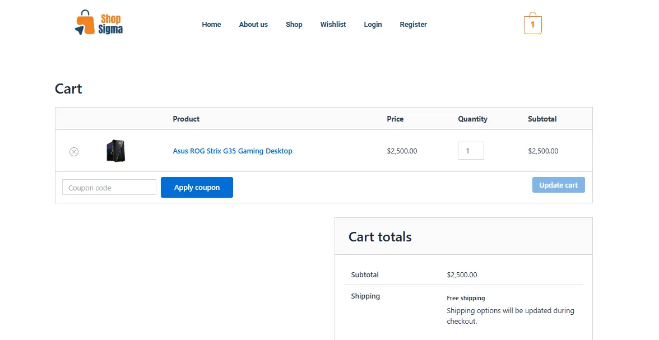Click the $2,500.00 price in product row
This screenshot has width=659, height=340.
click(x=402, y=151)
